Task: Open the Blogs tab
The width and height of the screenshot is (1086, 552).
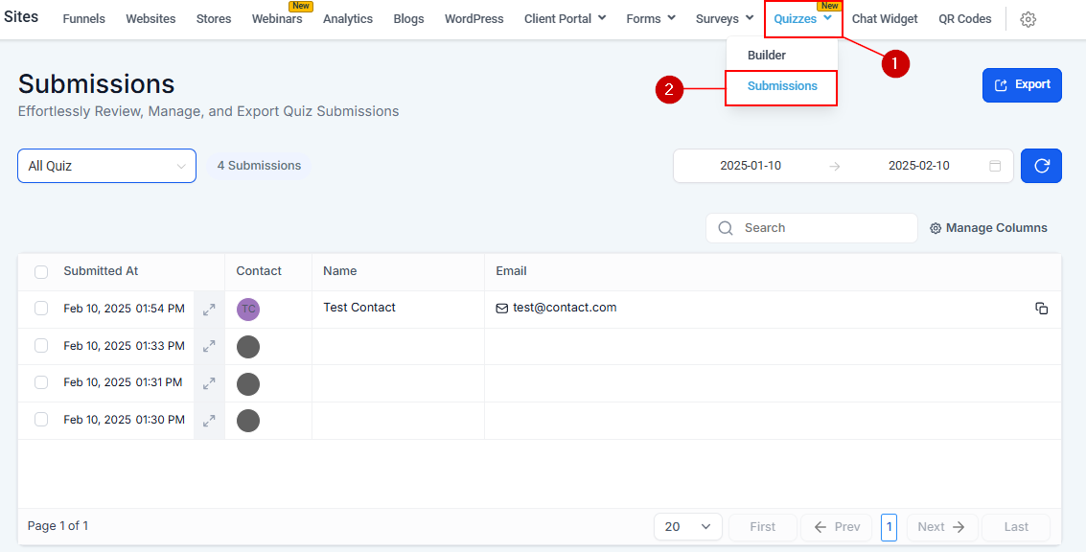Action: (408, 19)
